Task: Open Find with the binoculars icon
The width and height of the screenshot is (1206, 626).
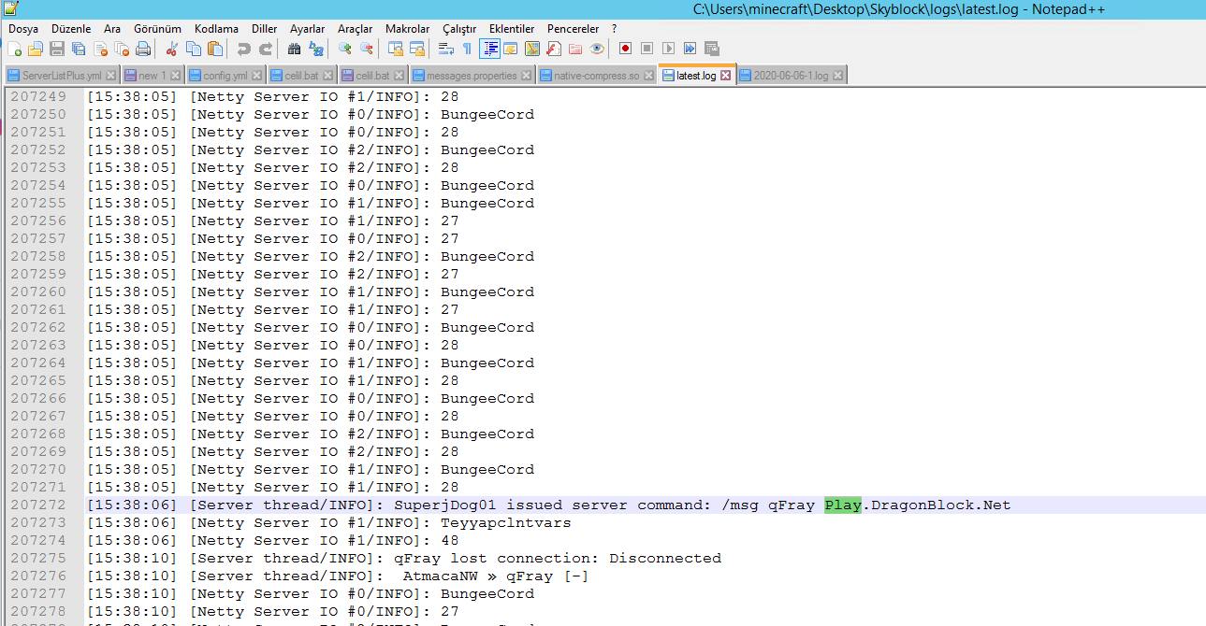Action: pos(295,49)
